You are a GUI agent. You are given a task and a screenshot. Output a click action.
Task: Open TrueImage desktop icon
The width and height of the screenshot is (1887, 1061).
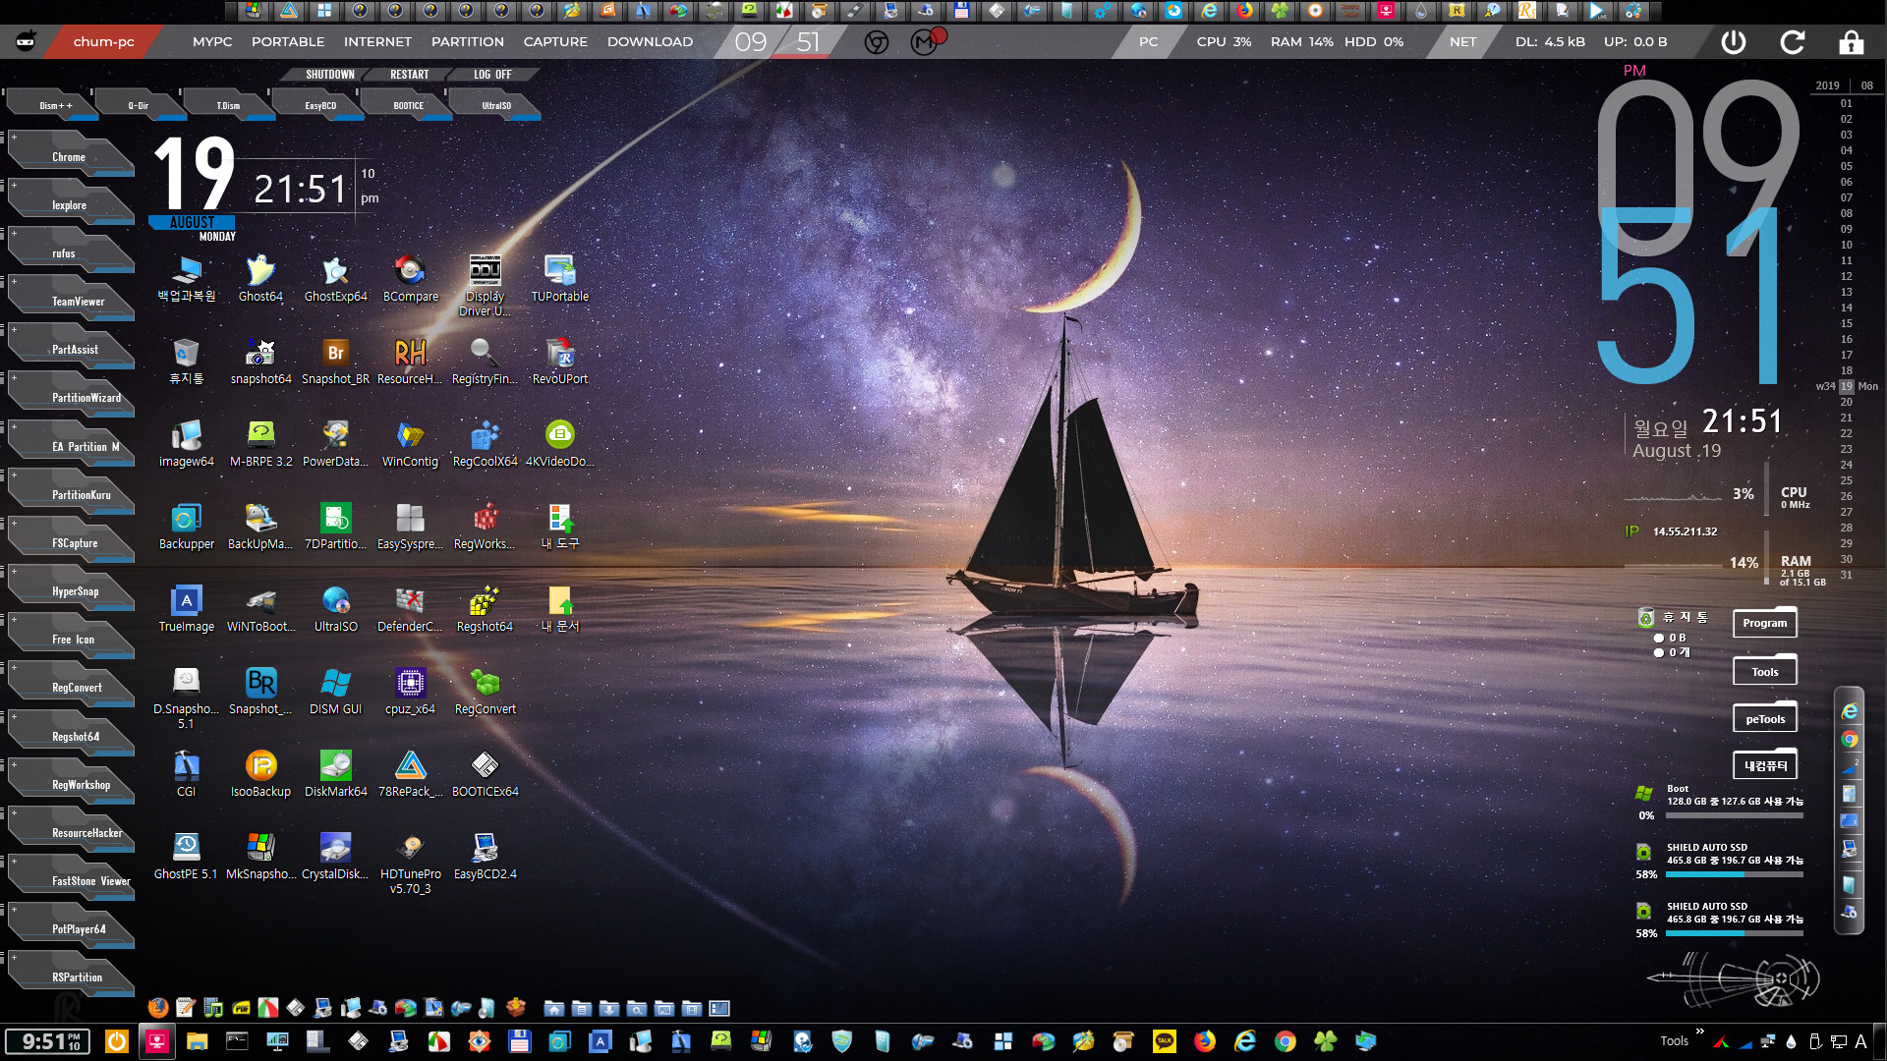point(186,608)
